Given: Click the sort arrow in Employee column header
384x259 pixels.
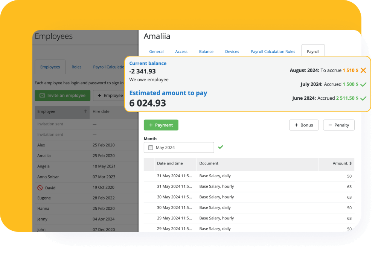Looking at the screenshot, I should click(85, 112).
